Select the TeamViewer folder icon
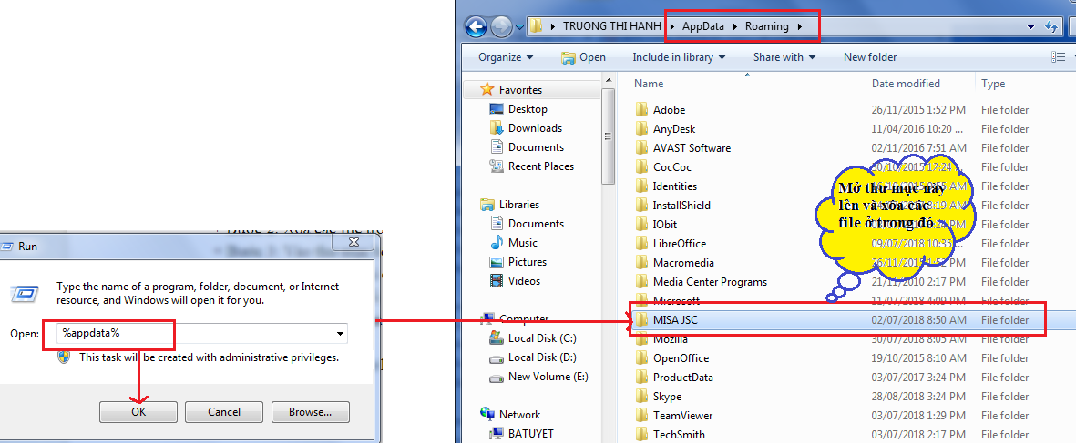The height and width of the screenshot is (443, 1076). [x=641, y=416]
